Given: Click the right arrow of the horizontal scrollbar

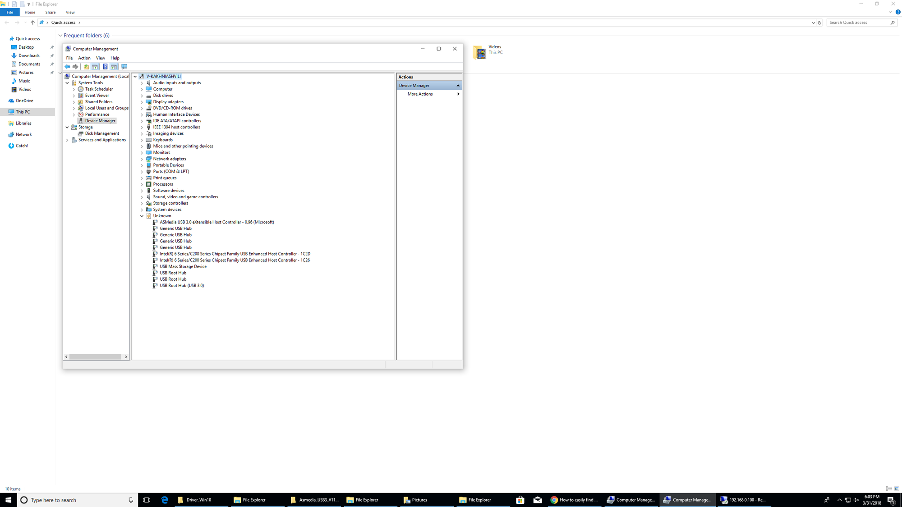Looking at the screenshot, I should 126,356.
